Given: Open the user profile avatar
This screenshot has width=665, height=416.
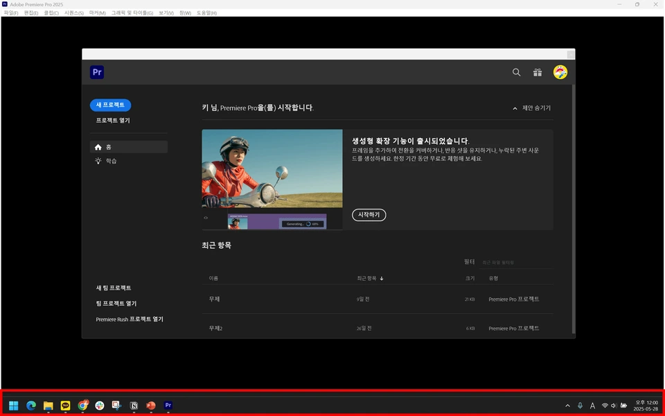Looking at the screenshot, I should pos(560,72).
